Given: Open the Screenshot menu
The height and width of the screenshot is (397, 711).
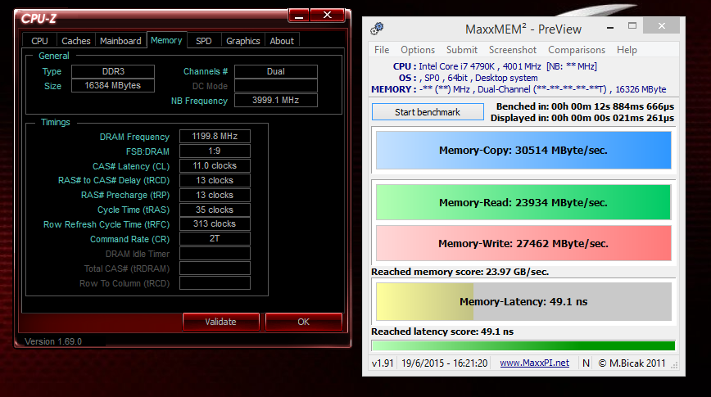Looking at the screenshot, I should (x=513, y=50).
